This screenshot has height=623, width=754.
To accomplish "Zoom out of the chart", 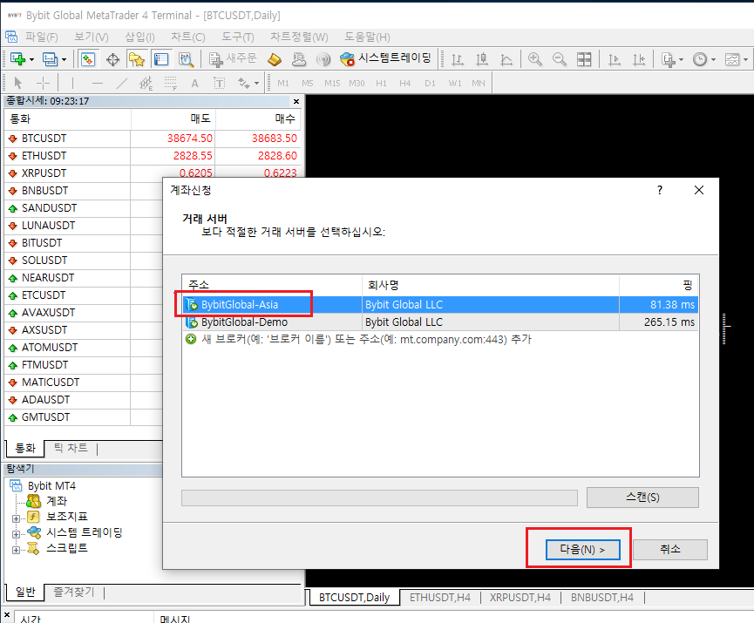I will tap(560, 59).
